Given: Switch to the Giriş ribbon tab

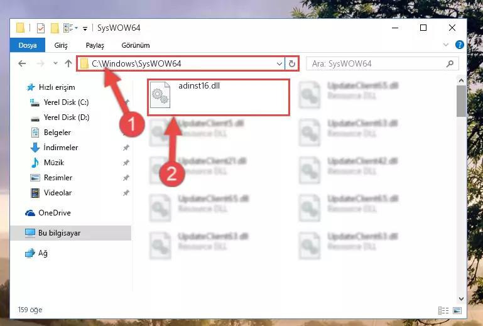Looking at the screenshot, I should click(x=61, y=45).
